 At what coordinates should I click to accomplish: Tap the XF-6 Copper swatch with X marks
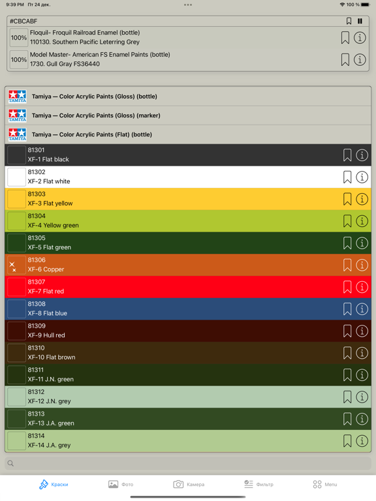pos(16,266)
